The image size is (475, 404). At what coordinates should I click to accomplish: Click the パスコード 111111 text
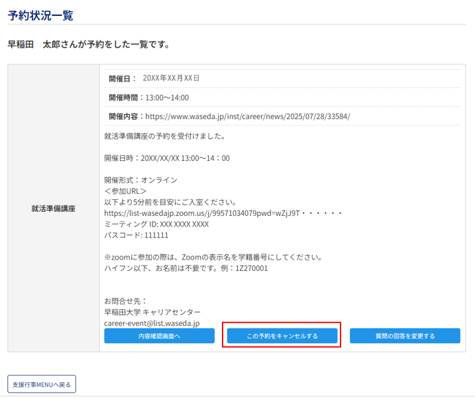pyautogui.click(x=136, y=235)
